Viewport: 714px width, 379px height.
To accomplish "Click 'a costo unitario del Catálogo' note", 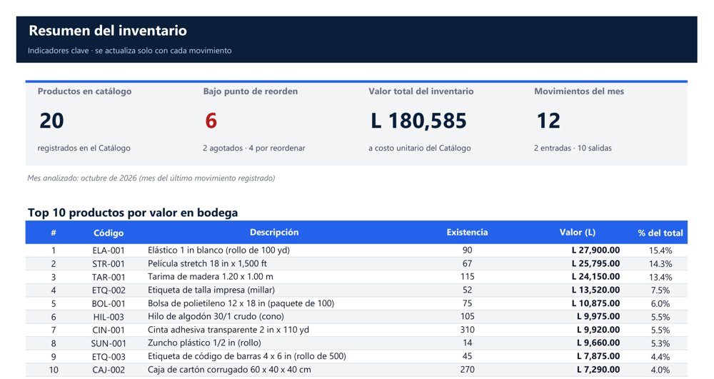I will pos(419,148).
